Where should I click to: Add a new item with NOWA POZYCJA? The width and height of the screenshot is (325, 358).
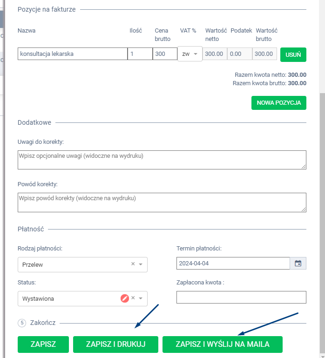click(x=278, y=102)
